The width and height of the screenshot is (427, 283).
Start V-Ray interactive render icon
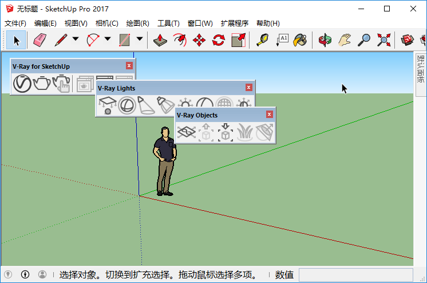[61, 84]
